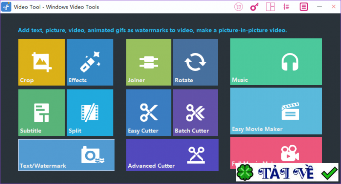Open the Batch Cutter tile
The image size is (341, 184).
point(196,112)
